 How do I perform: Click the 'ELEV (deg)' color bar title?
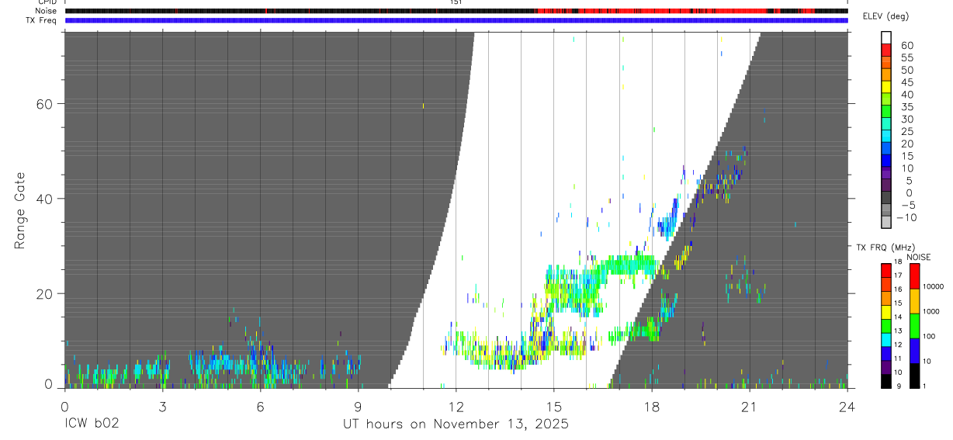pyautogui.click(x=885, y=16)
